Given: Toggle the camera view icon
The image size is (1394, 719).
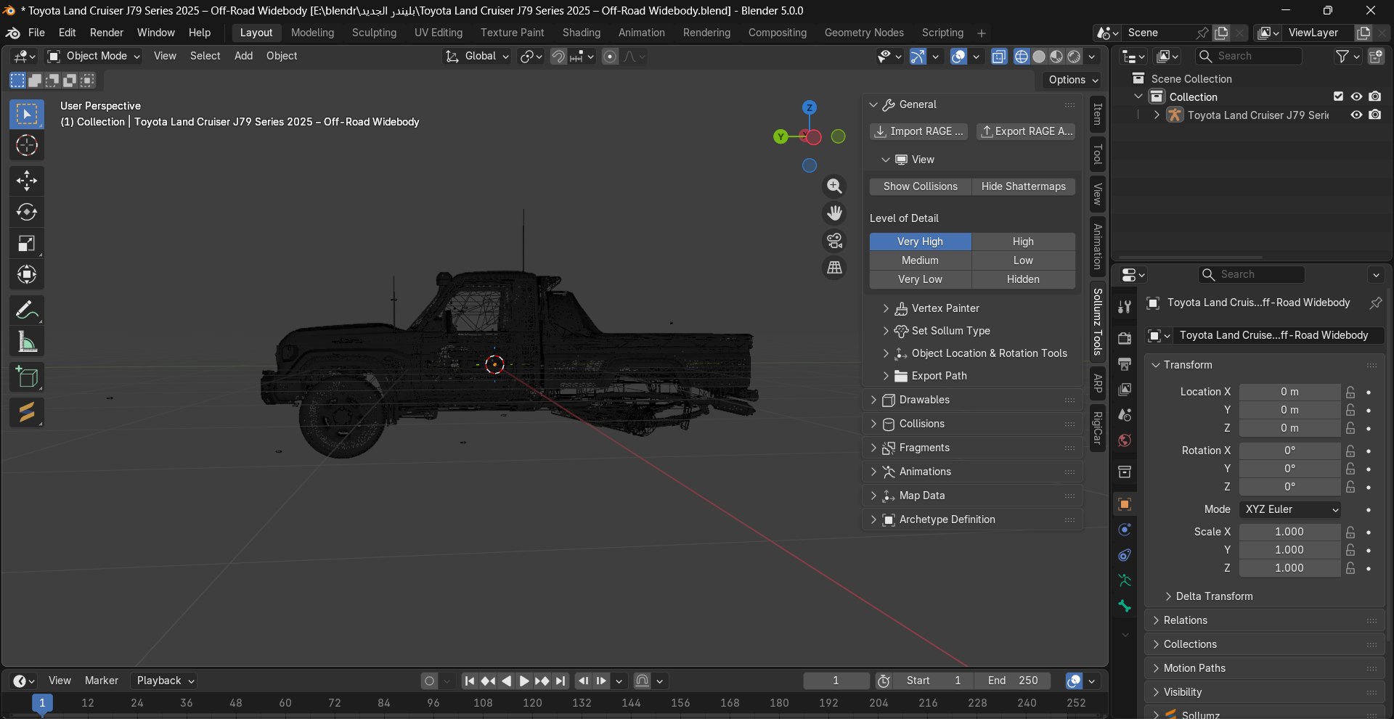Looking at the screenshot, I should pos(835,240).
